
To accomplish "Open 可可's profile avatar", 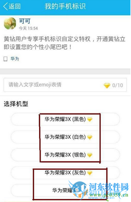I will (x=10, y=24).
